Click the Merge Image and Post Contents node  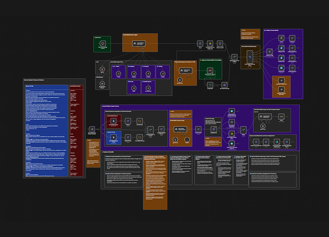point(234,57)
